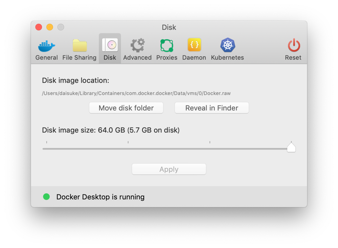
Task: Open the Advanced gear icon
Action: pos(137,45)
